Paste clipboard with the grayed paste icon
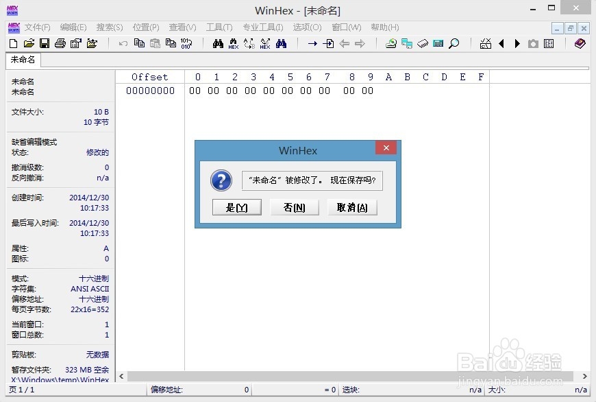Image resolution: width=596 pixels, height=402 pixels. click(155, 44)
